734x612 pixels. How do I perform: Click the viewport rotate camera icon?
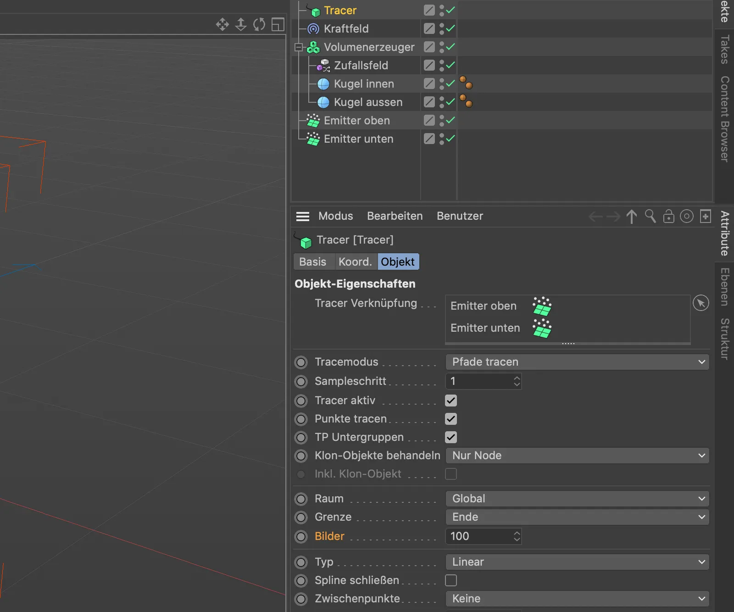(259, 24)
